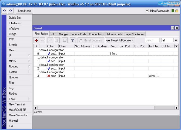Click the Reset Counters button
This screenshot has width=181, height=130.
(91, 40)
